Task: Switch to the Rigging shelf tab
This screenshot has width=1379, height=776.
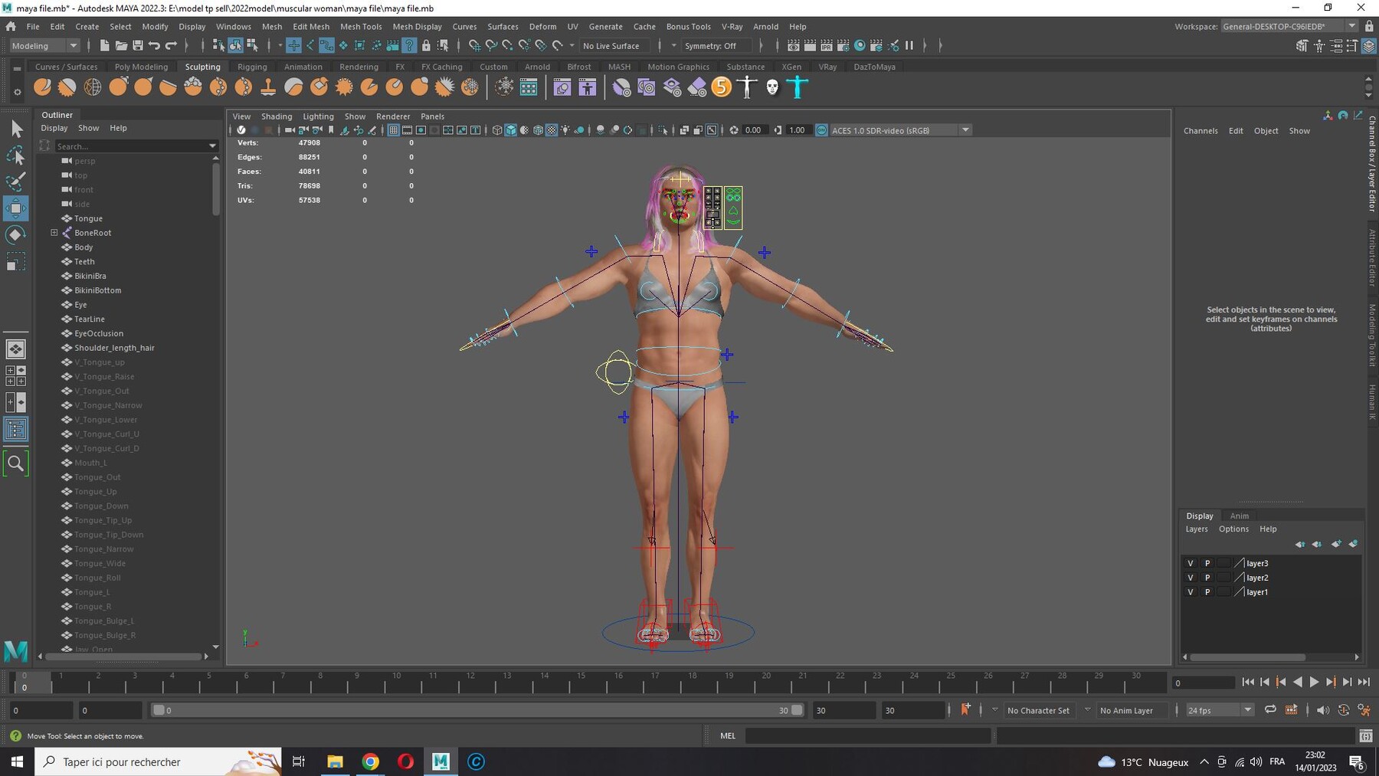Action: tap(252, 67)
